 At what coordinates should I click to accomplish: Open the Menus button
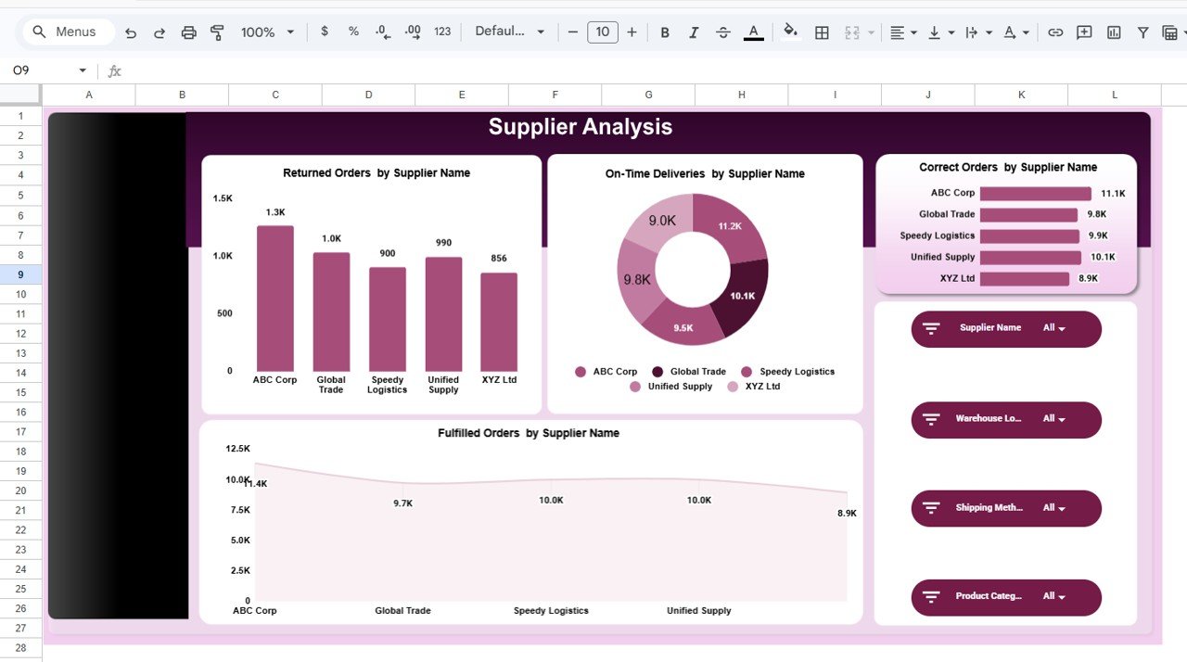click(67, 32)
